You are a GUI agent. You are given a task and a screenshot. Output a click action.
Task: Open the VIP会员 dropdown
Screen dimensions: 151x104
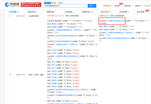108,6
